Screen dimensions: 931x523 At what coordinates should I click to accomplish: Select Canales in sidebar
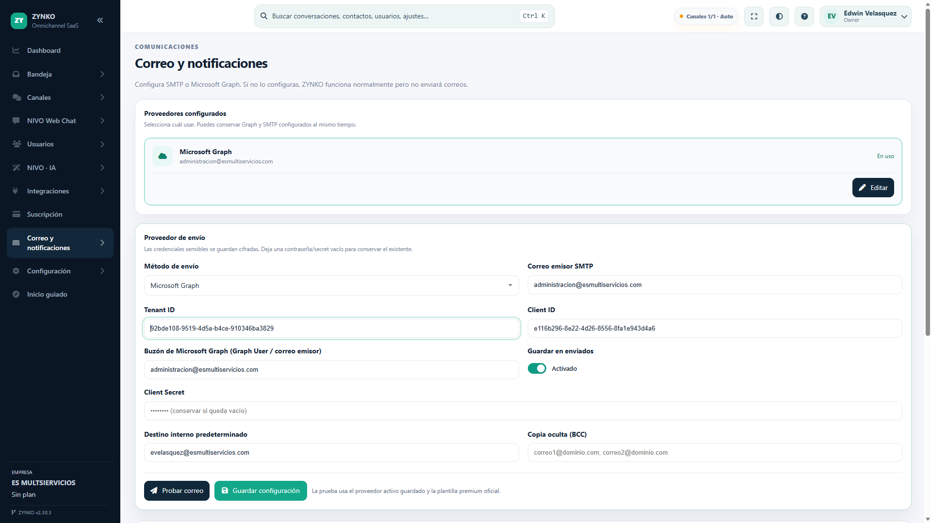click(60, 97)
